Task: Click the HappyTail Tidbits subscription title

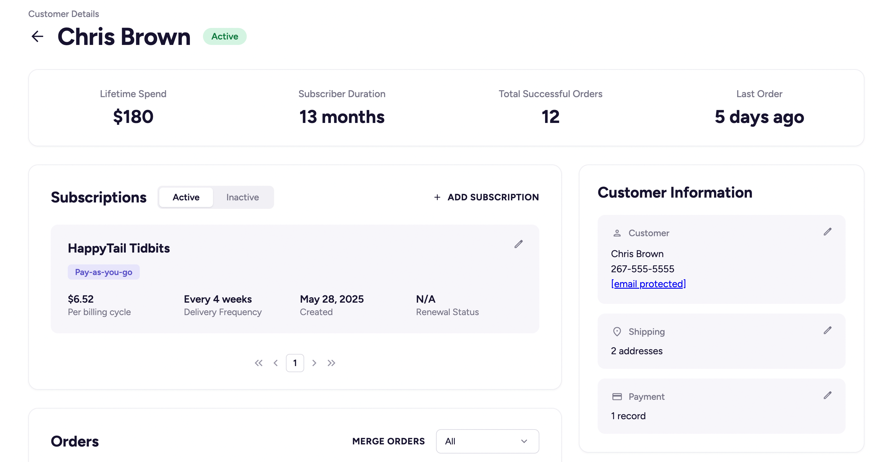Action: point(119,248)
